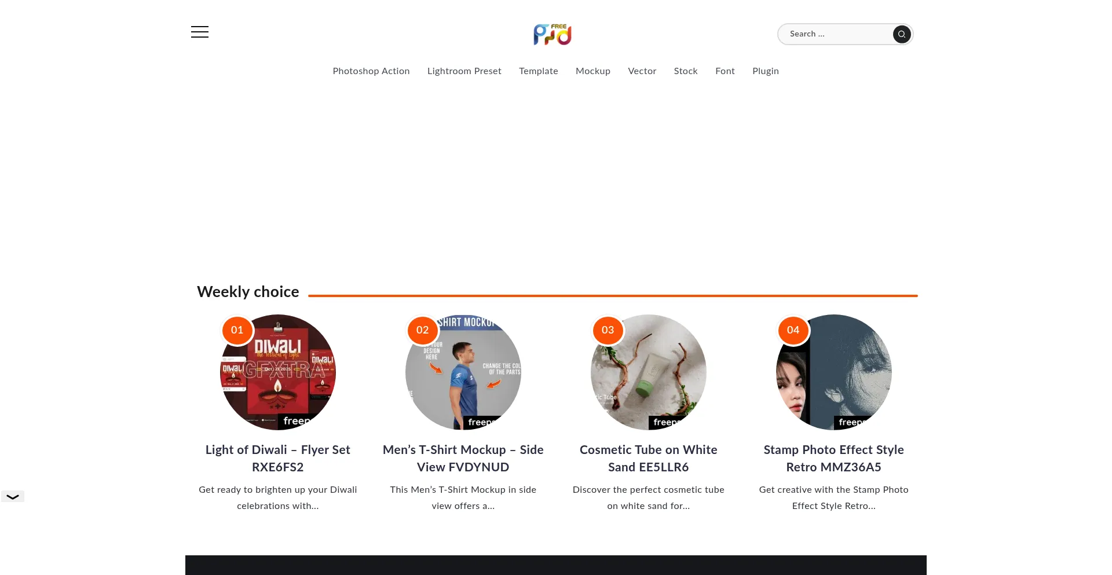The width and height of the screenshot is (1112, 575).
Task: Open the Vector category
Action: tap(642, 71)
